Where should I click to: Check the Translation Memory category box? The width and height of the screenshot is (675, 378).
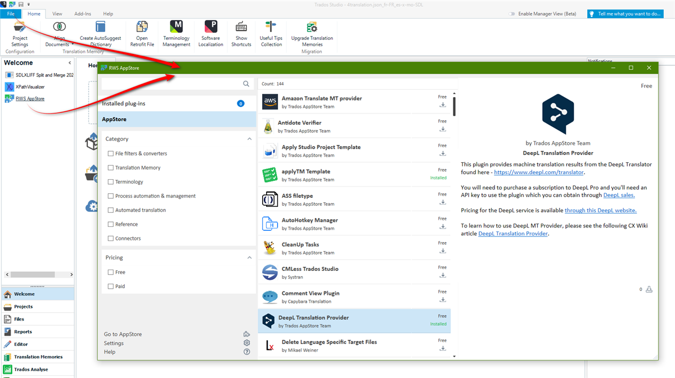click(x=111, y=168)
